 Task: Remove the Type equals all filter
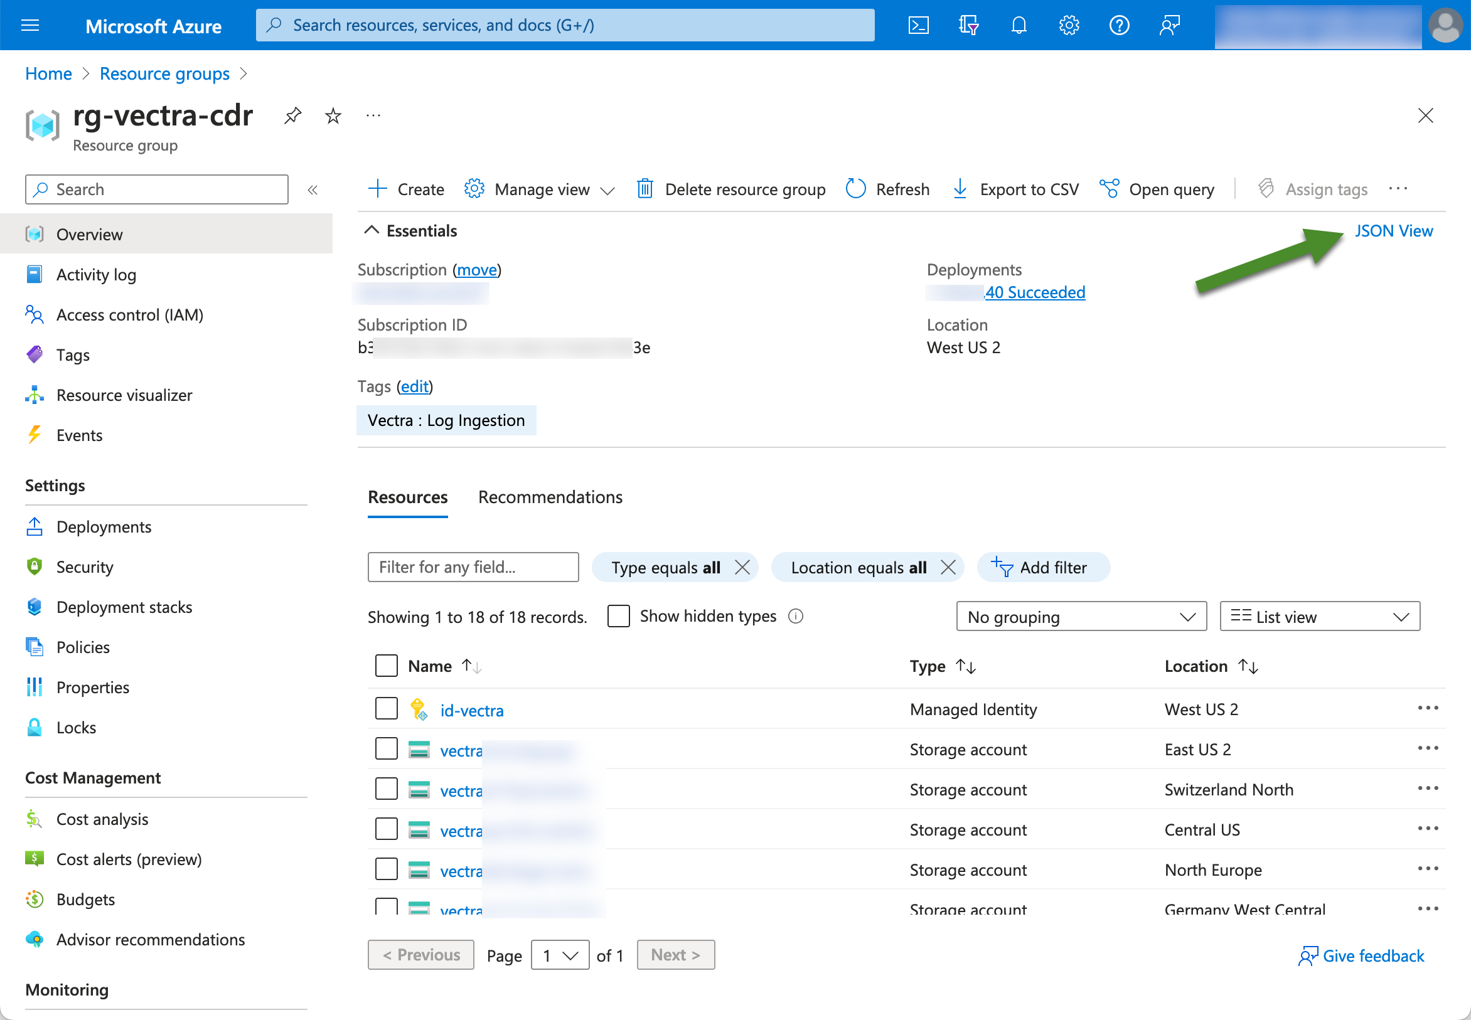point(742,568)
